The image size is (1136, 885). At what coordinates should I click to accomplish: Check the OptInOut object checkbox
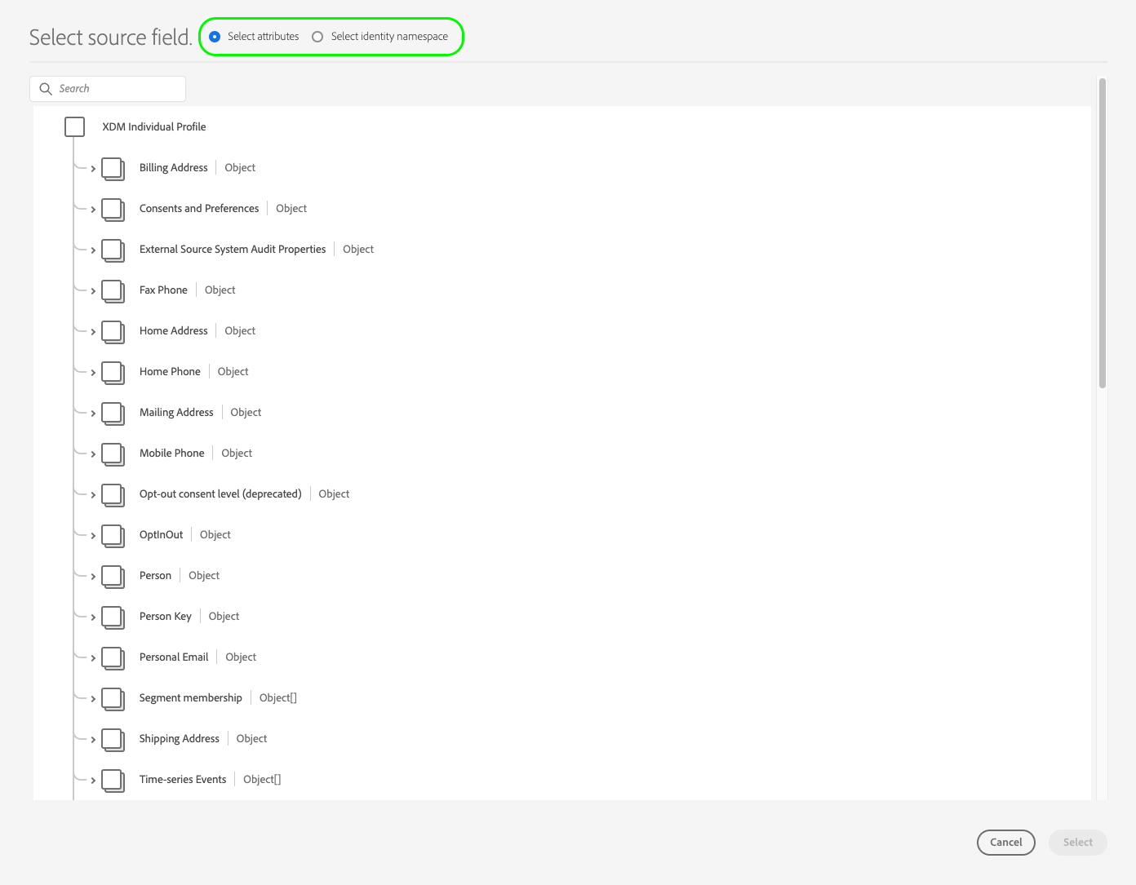pos(113,536)
